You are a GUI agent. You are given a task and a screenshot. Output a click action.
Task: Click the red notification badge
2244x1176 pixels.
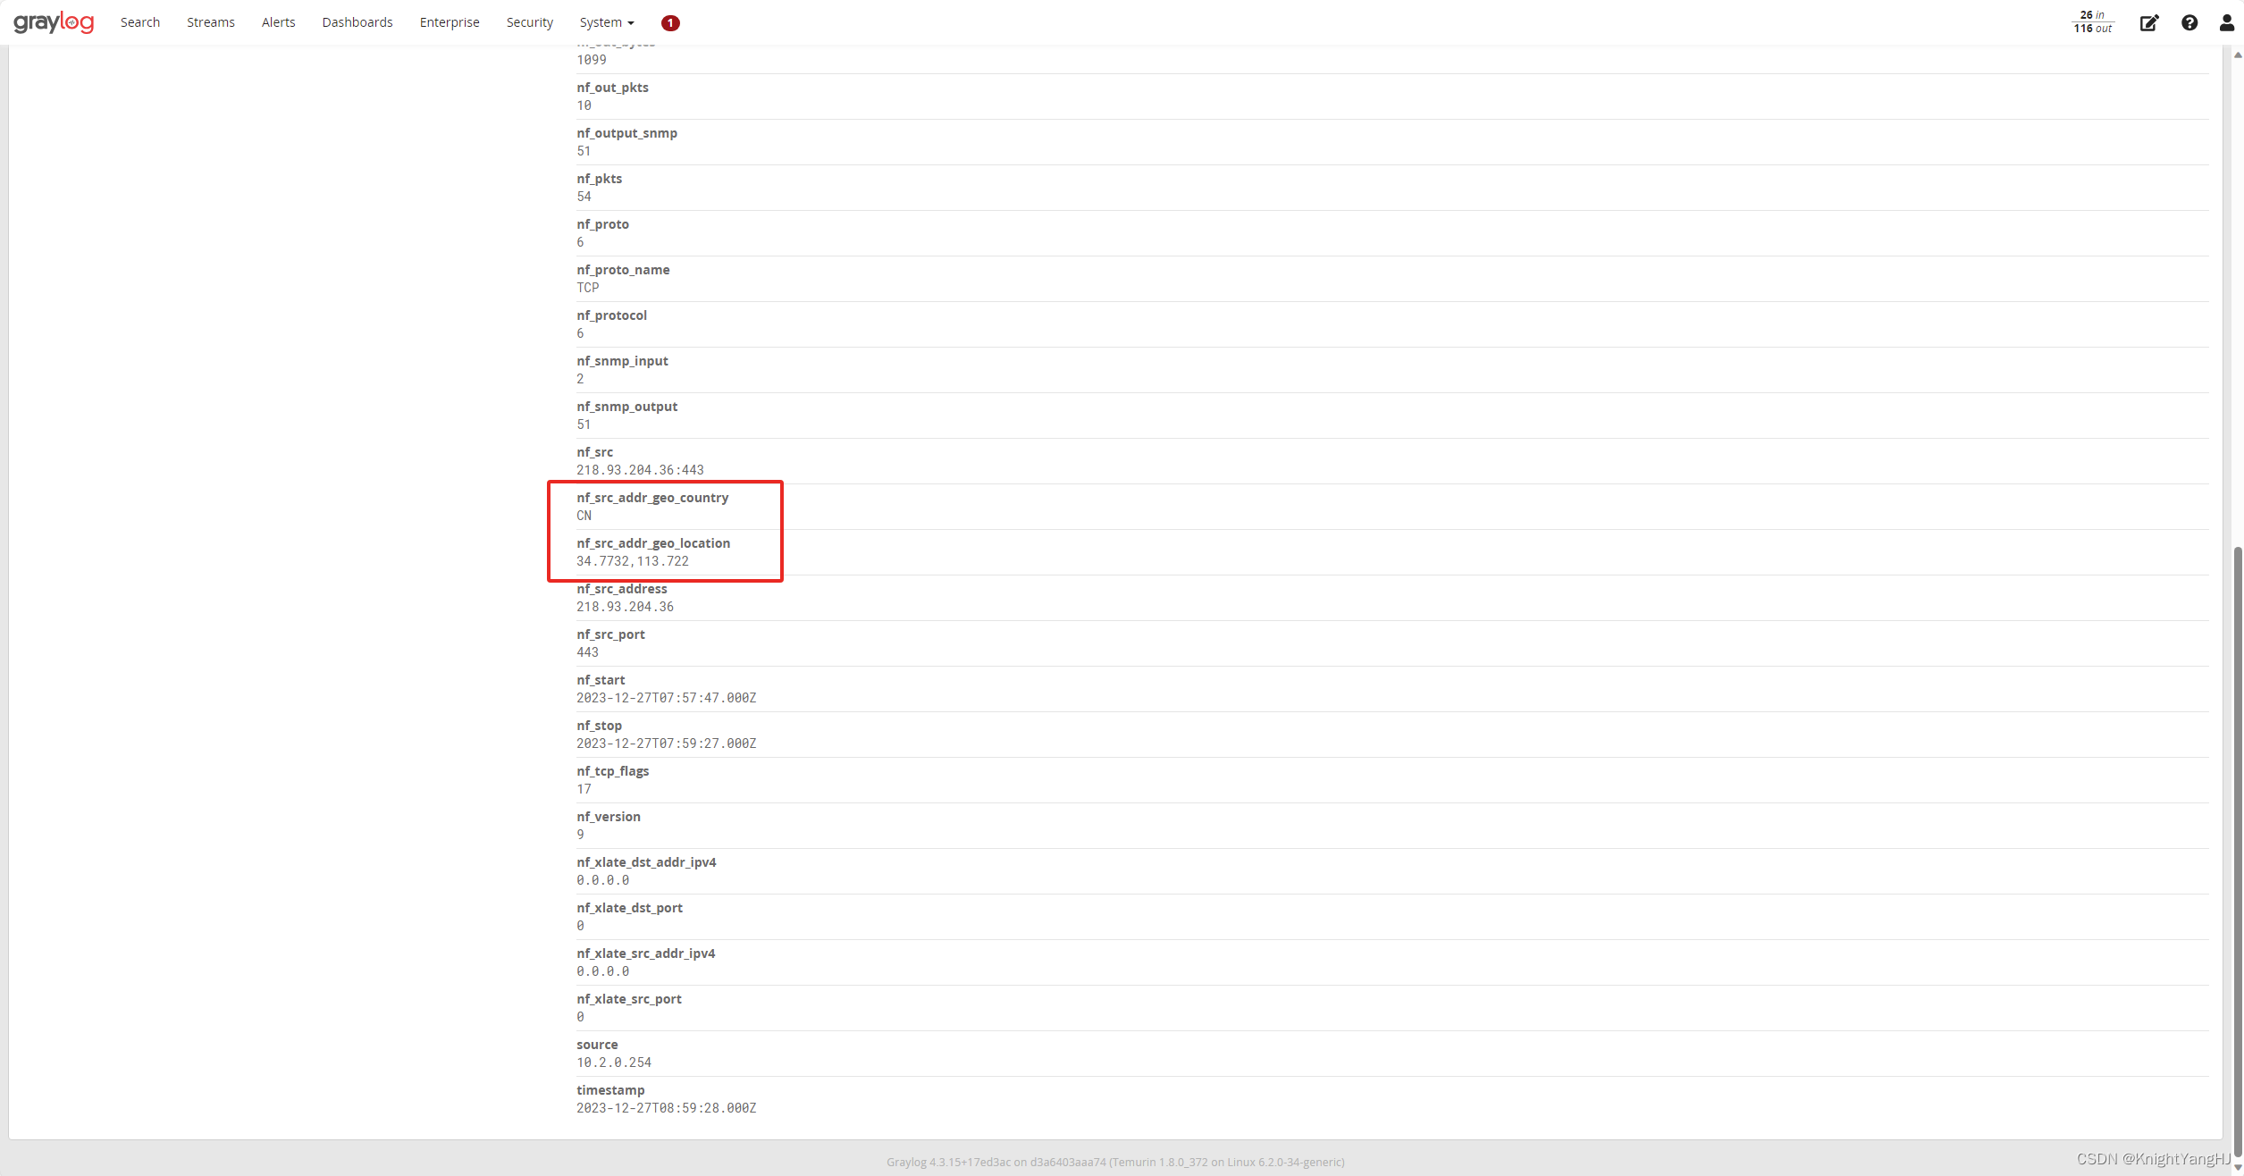[x=670, y=23]
